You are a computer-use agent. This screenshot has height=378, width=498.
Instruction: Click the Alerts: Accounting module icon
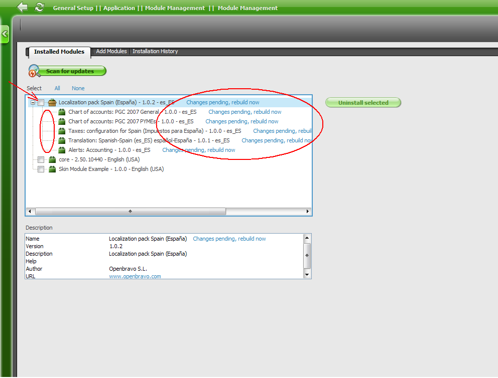point(62,150)
